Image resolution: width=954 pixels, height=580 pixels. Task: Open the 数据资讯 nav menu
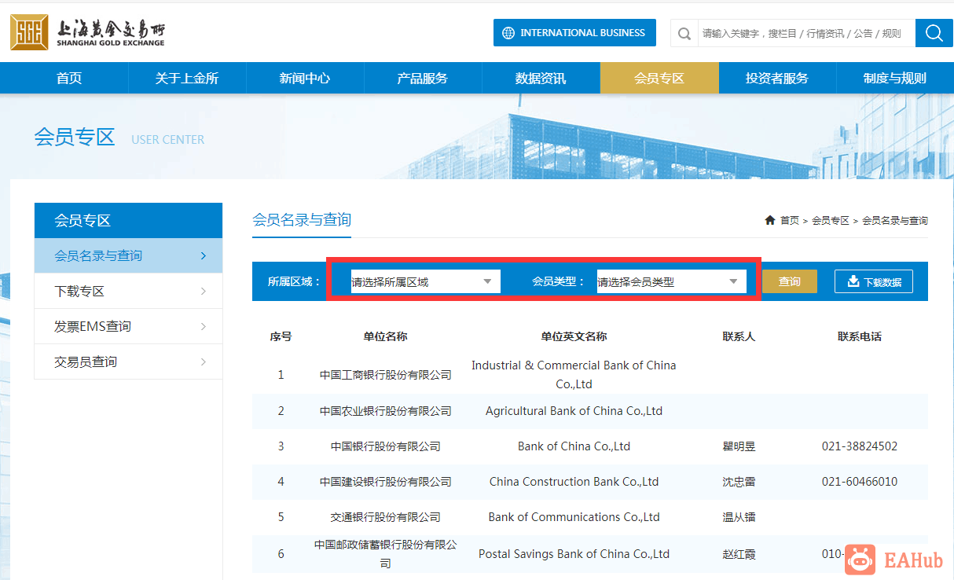(541, 78)
